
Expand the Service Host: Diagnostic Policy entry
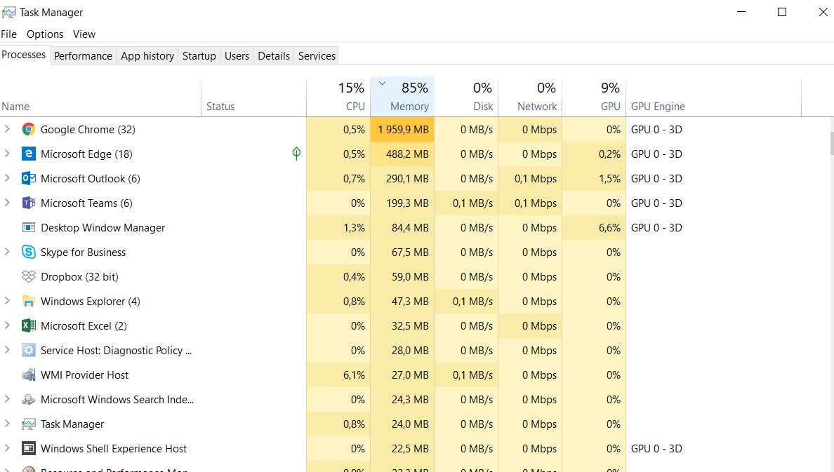[8, 351]
